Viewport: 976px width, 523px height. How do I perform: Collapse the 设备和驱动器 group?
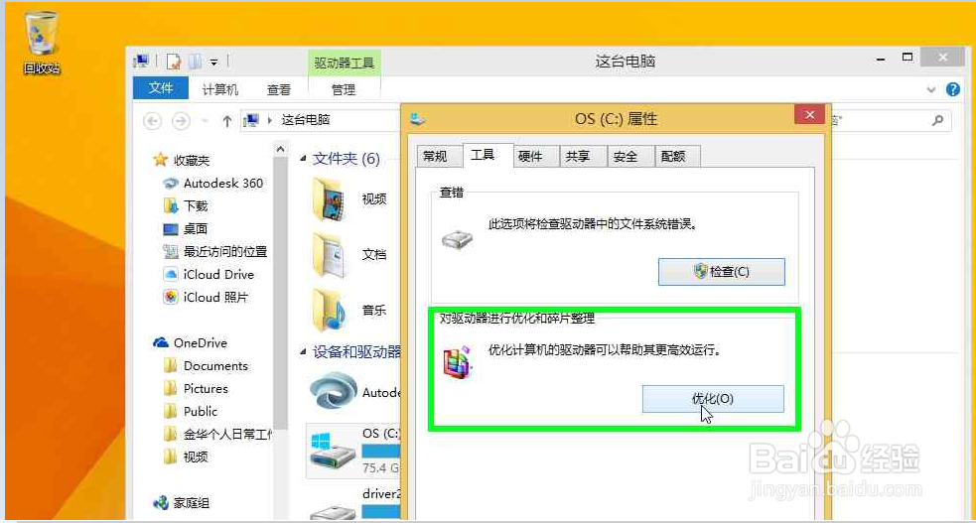pos(303,352)
